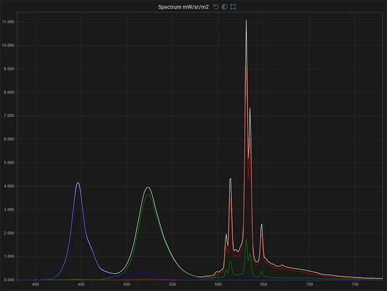Click the 1.000 y-axis label

click(x=8, y=257)
